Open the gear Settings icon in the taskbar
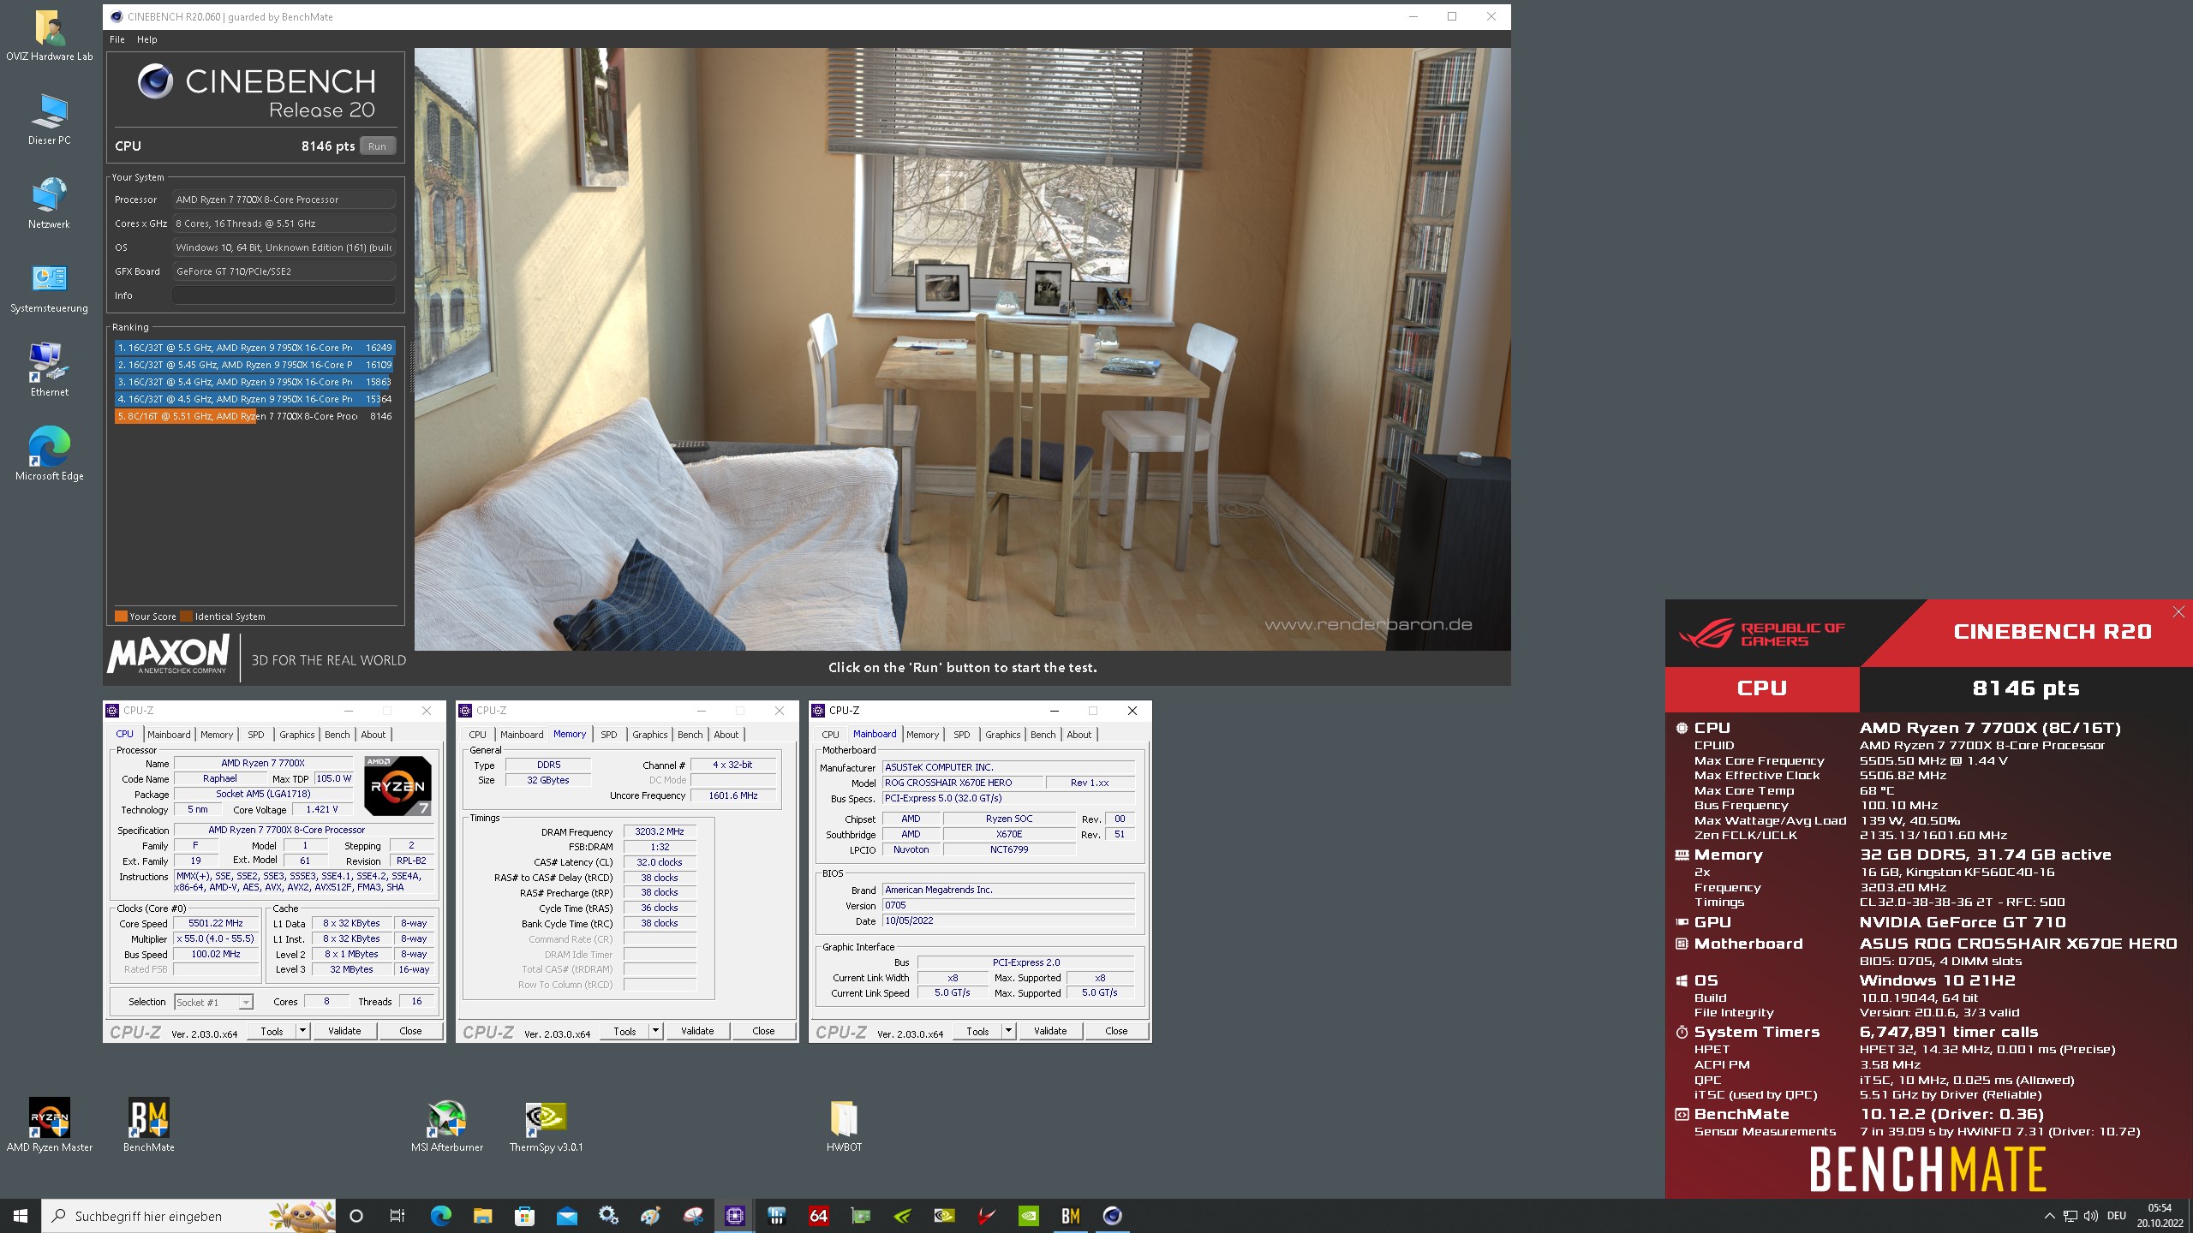The height and width of the screenshot is (1233, 2193). 608,1216
